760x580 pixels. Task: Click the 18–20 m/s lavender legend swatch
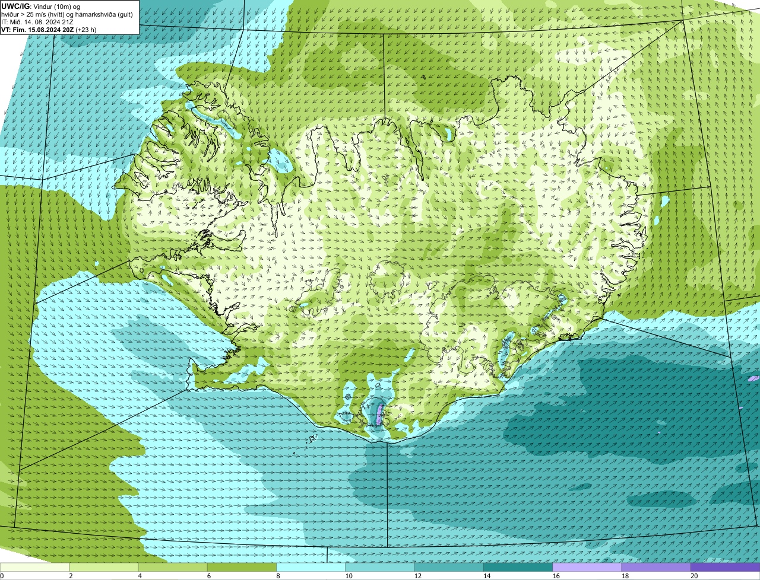[x=656, y=567]
